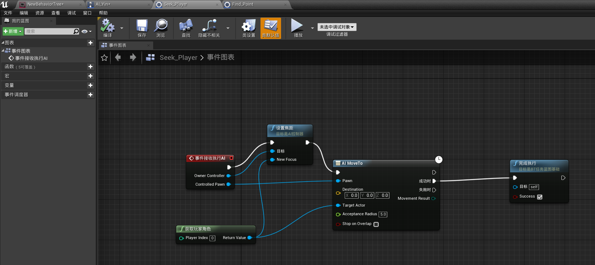Add a new variable (变量) with plus
This screenshot has width=595, height=265.
click(x=90, y=85)
